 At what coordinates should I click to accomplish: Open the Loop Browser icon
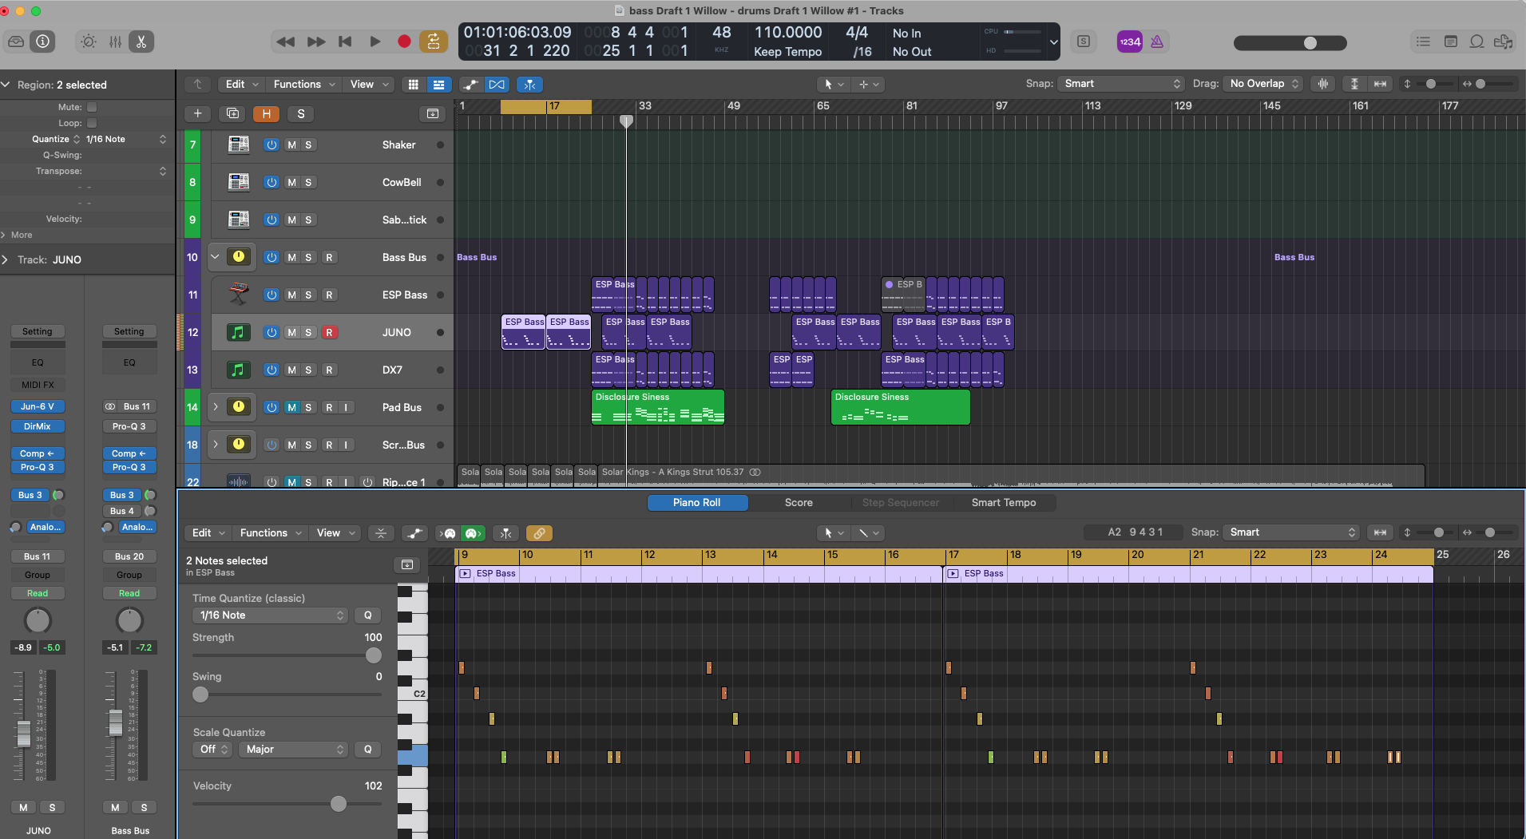pos(1477,42)
